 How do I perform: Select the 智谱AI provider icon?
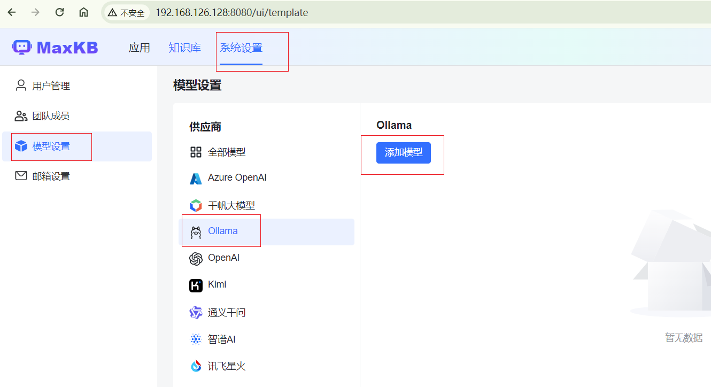click(196, 339)
